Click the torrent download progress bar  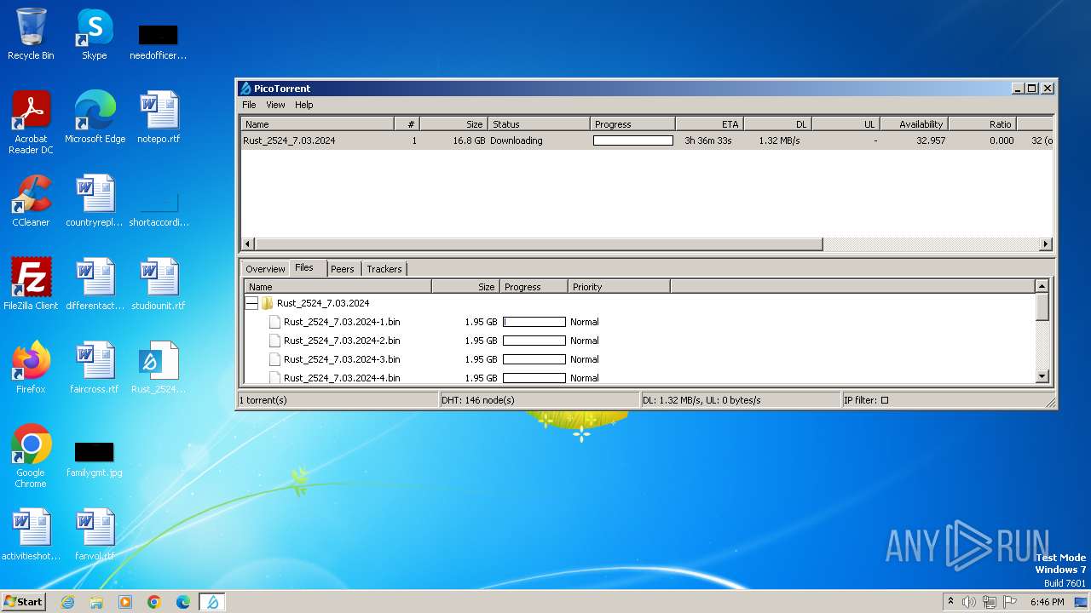pyautogui.click(x=633, y=140)
